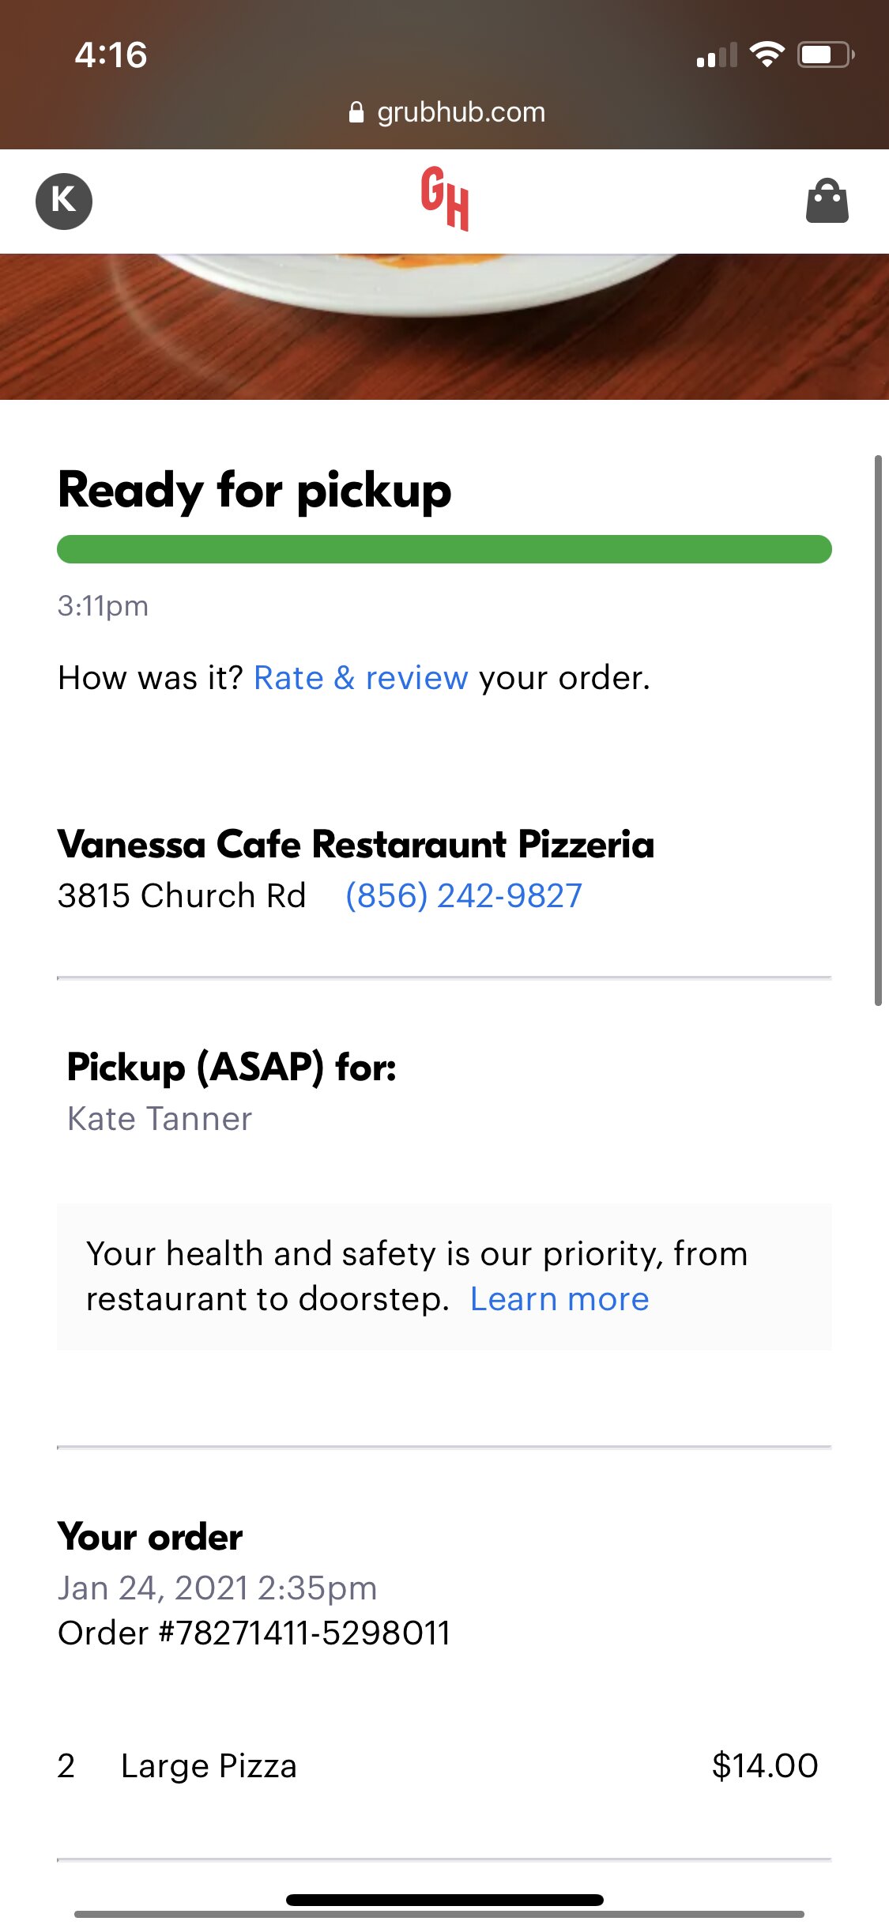The height and width of the screenshot is (1925, 889).
Task: Call restaurant at (856) 242-9827
Action: (x=464, y=896)
